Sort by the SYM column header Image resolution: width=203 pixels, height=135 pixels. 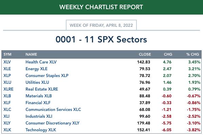point(7,54)
